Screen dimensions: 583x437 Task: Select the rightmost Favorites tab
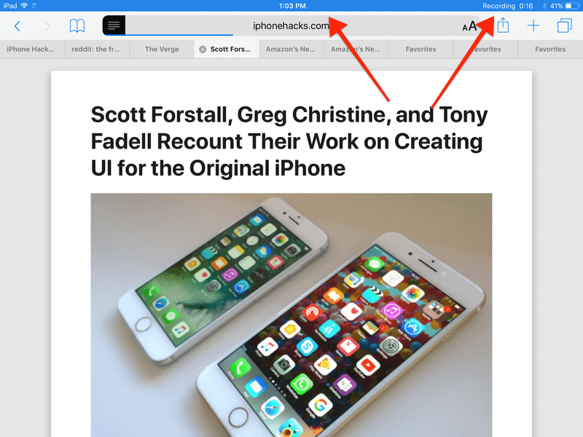pos(550,49)
